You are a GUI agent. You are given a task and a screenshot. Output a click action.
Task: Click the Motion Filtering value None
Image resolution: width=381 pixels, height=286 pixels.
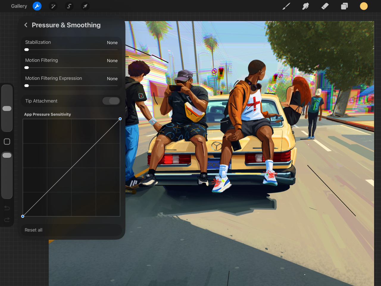(112, 60)
